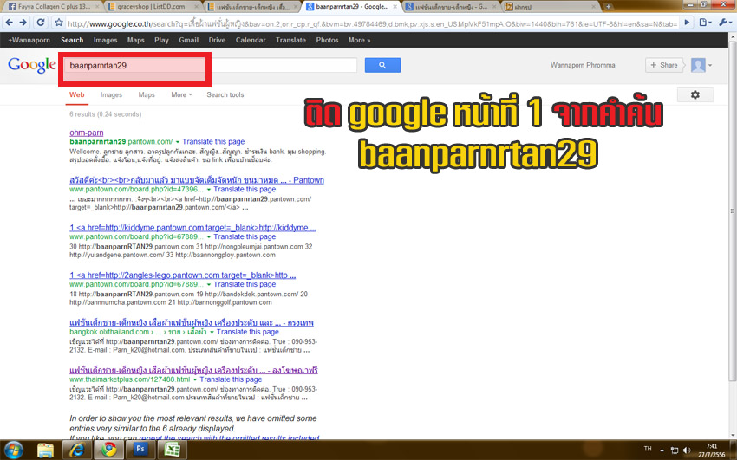Open +Wannaporn in the Google bar
This screenshot has height=460, width=737.
29,41
